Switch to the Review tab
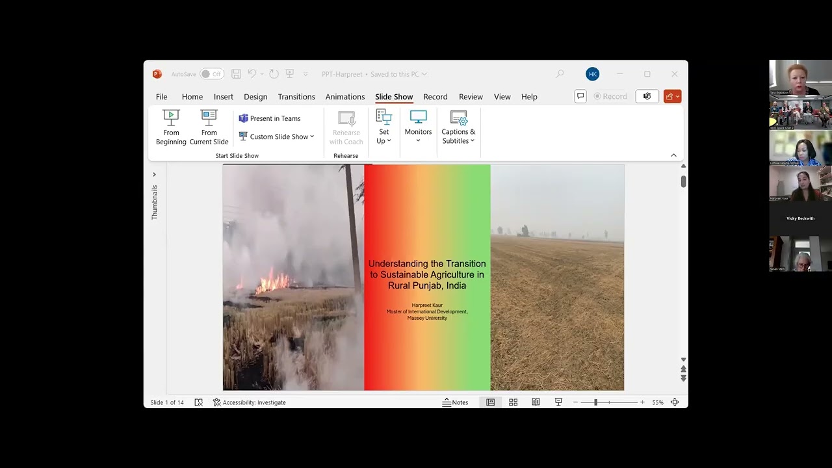The image size is (832, 468). 471,97
